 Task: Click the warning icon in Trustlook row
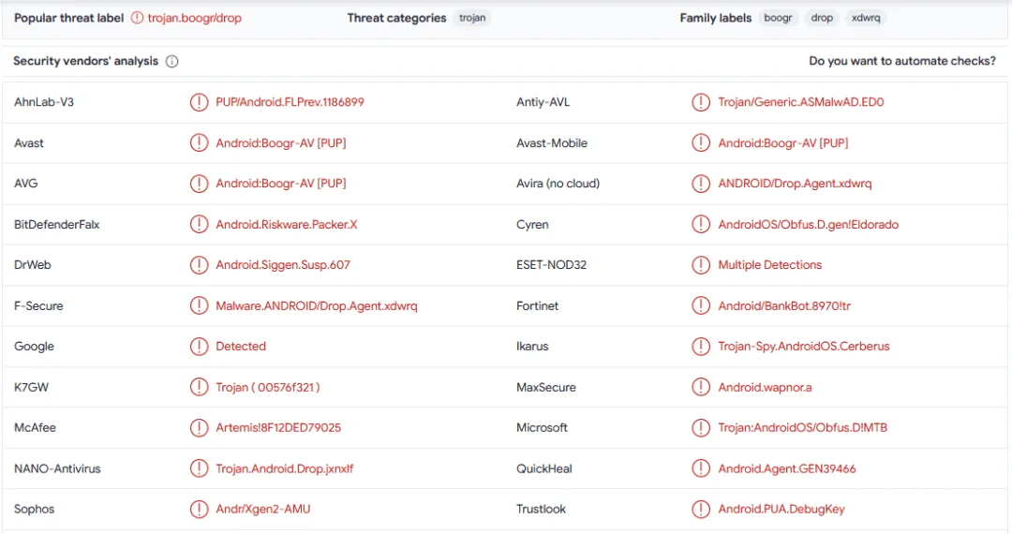pos(701,509)
